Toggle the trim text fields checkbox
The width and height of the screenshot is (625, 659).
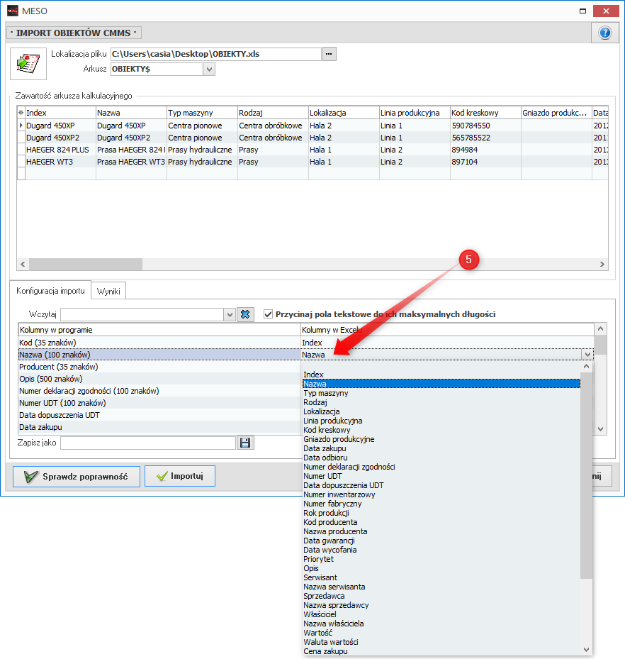tap(269, 314)
